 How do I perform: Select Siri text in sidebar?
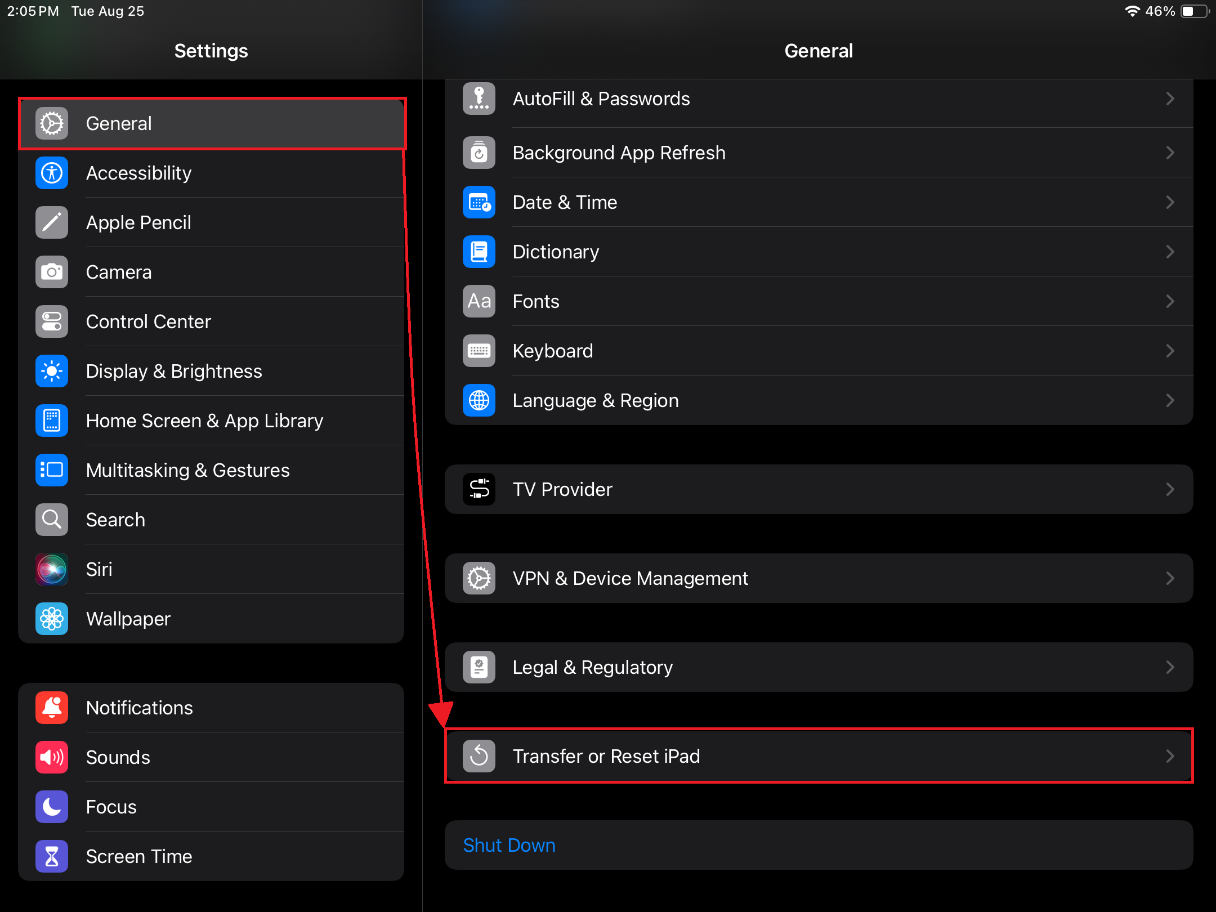click(99, 569)
